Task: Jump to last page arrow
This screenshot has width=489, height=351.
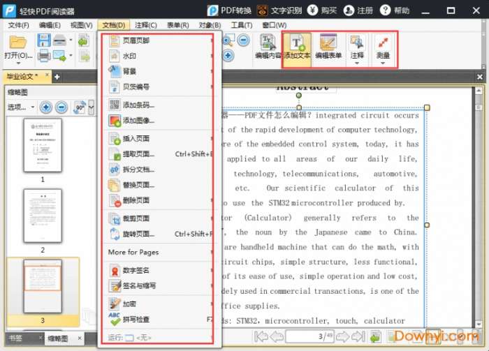Action: pos(358,336)
